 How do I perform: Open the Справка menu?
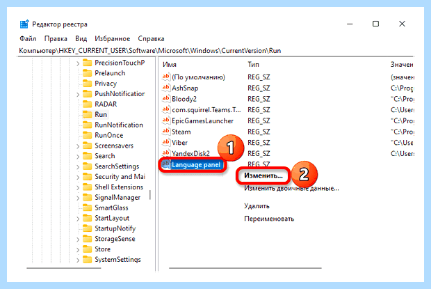[151, 38]
